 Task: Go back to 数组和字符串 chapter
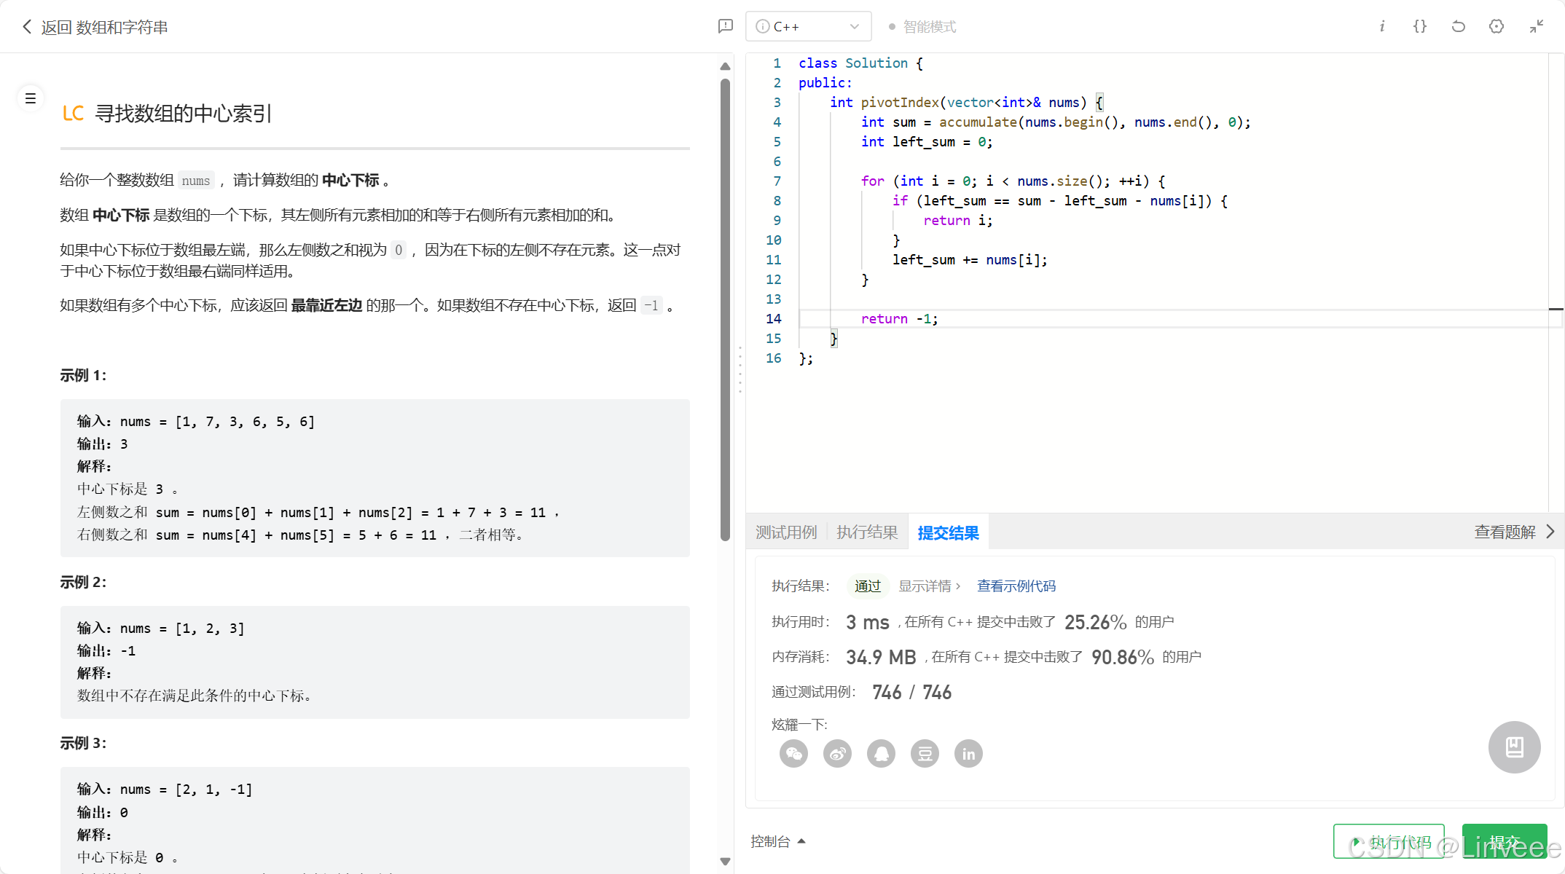(95, 27)
